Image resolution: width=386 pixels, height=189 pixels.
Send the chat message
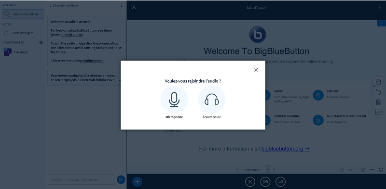[121, 180]
